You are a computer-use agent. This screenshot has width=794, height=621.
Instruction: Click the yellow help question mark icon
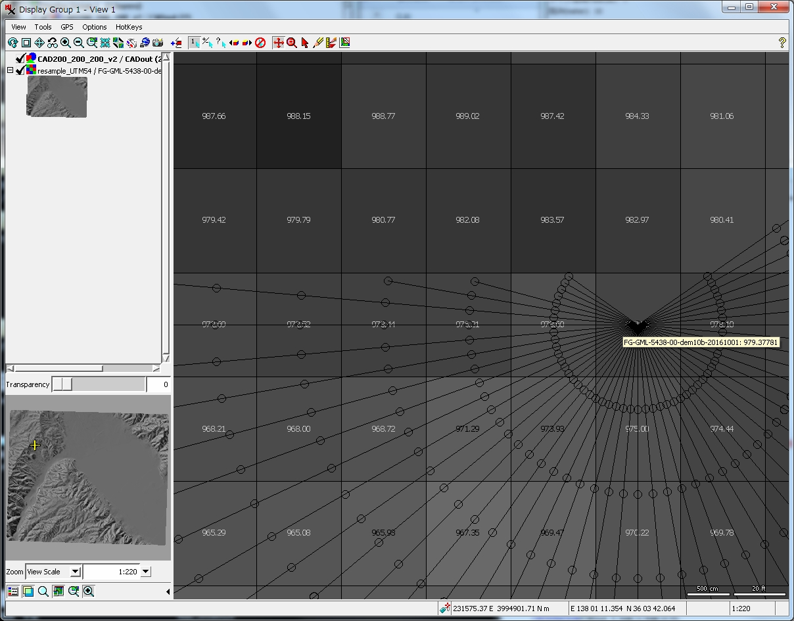point(782,43)
